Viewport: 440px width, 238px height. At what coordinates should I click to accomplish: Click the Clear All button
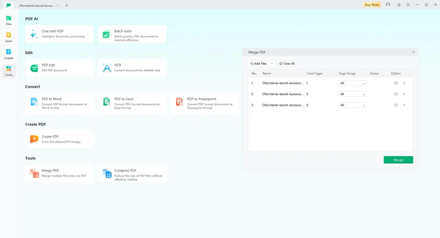(x=287, y=64)
